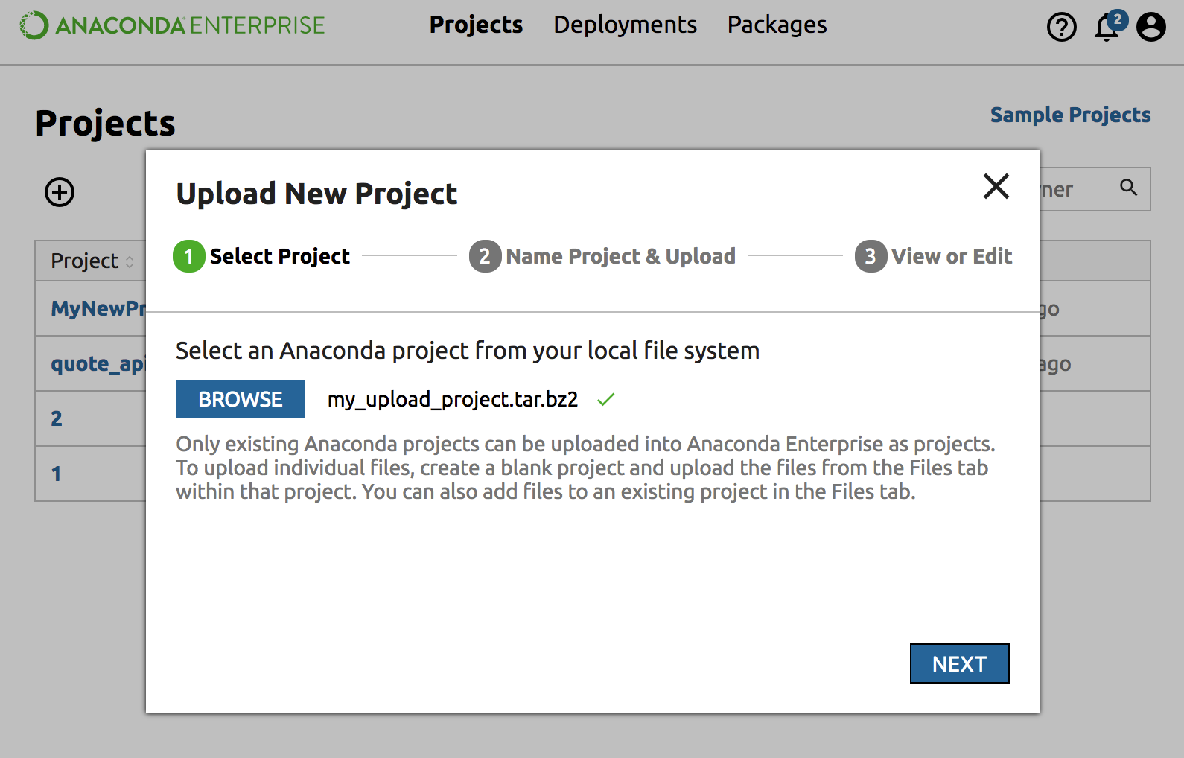Click the NEXT button

(x=959, y=663)
